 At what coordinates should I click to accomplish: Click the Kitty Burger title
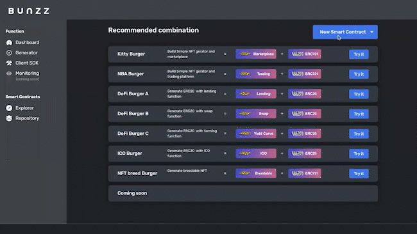131,54
